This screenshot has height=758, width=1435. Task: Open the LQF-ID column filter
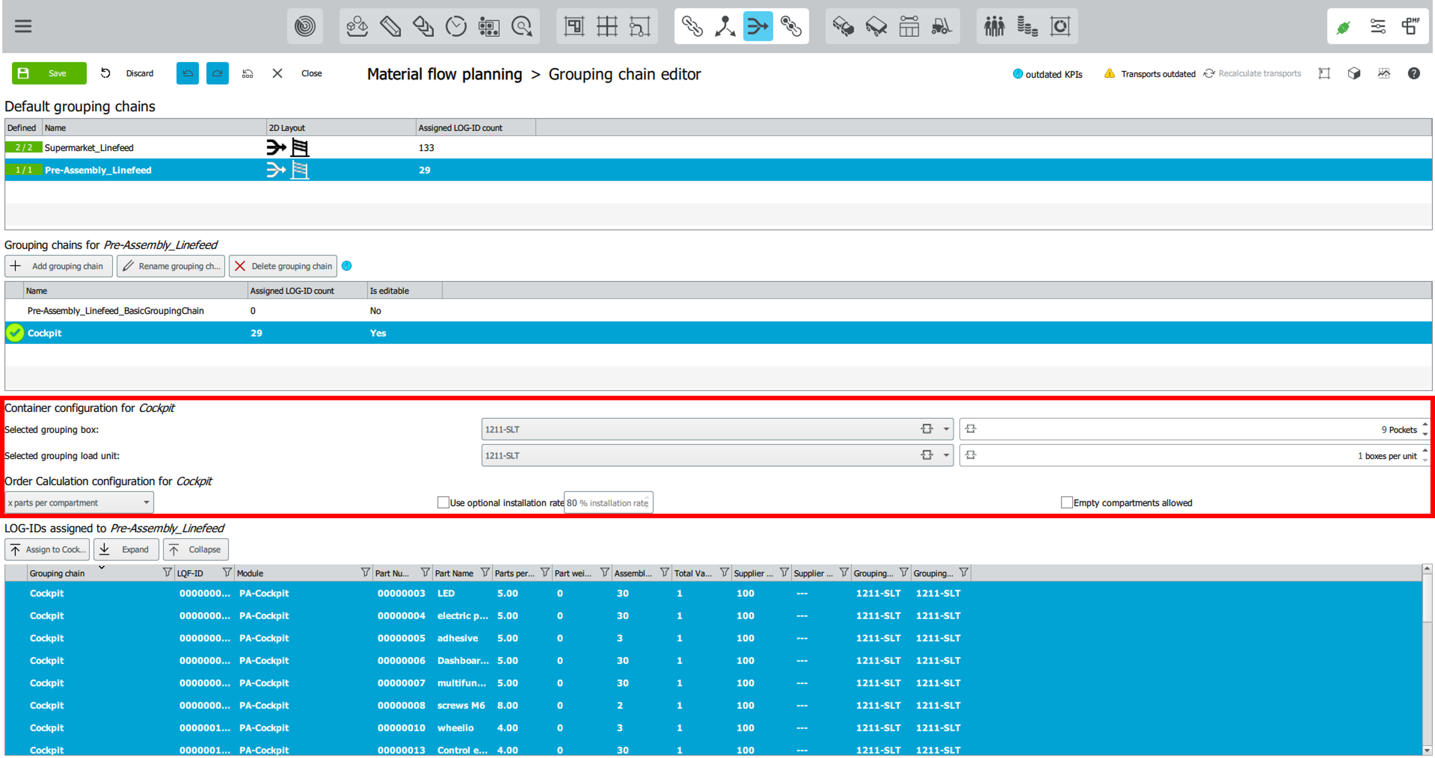tap(227, 573)
